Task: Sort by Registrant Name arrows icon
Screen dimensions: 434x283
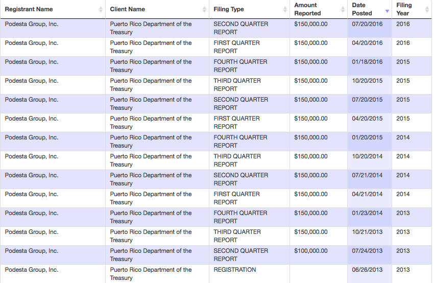Action: 101,9
